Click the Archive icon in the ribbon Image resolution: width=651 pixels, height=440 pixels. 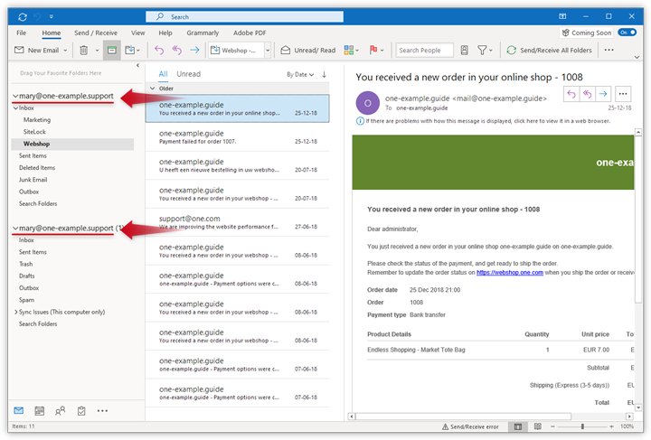tap(111, 51)
